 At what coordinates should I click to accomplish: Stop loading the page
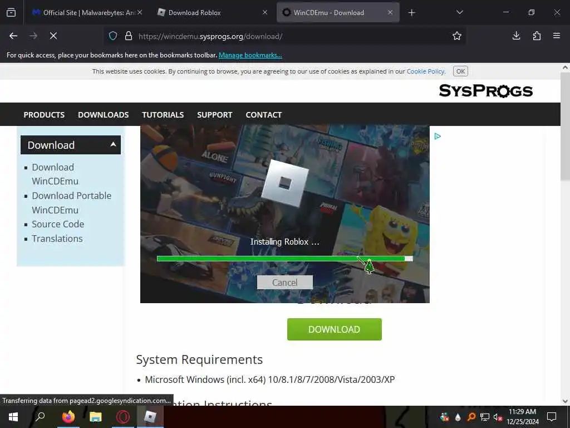click(53, 36)
